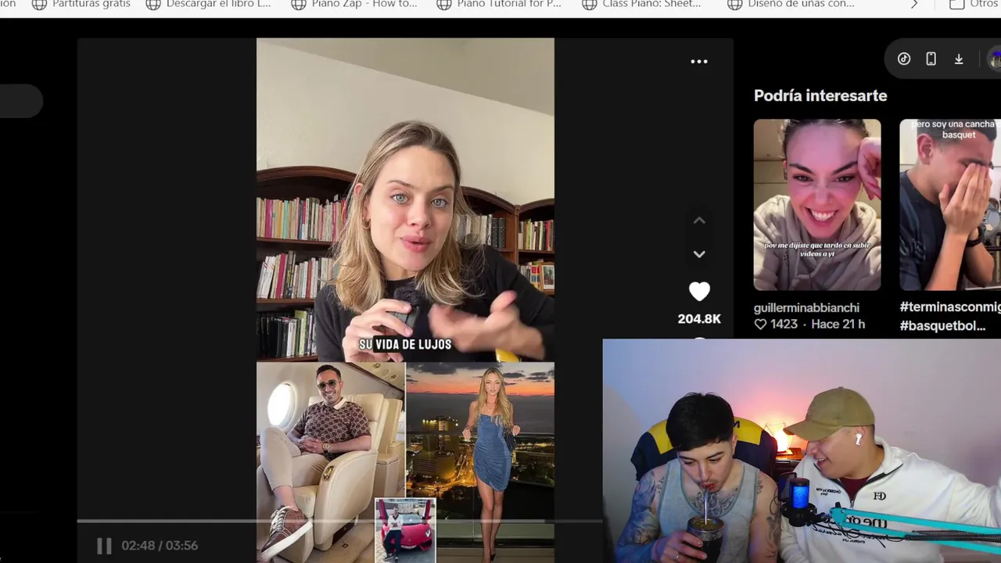Click the download icon in toolbar
1001x563 pixels.
(959, 59)
